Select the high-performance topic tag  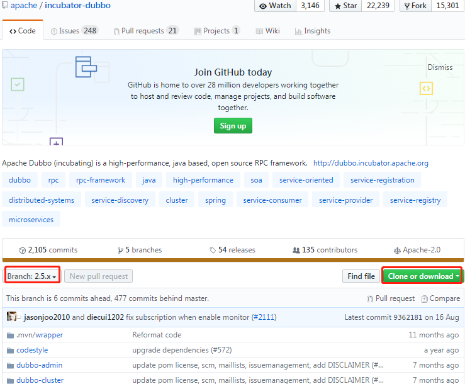[203, 180]
